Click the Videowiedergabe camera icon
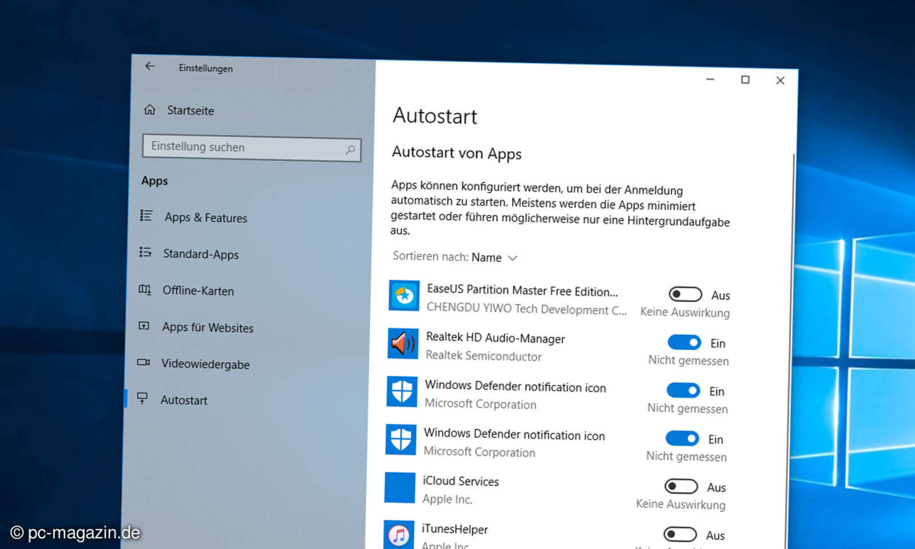Screen dimensions: 915x549 [144, 362]
